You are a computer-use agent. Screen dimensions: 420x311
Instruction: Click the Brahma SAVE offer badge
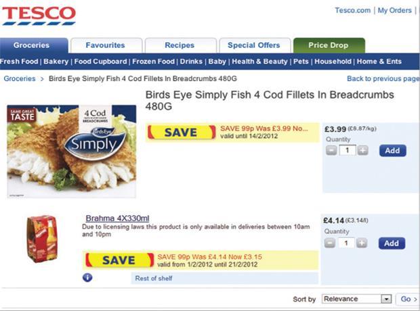(119, 260)
